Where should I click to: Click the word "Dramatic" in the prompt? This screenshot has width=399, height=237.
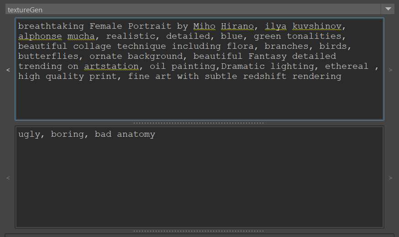(243, 66)
